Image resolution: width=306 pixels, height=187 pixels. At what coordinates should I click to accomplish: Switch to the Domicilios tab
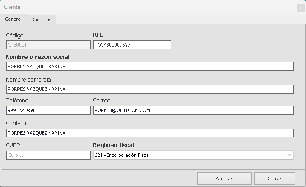click(x=41, y=19)
